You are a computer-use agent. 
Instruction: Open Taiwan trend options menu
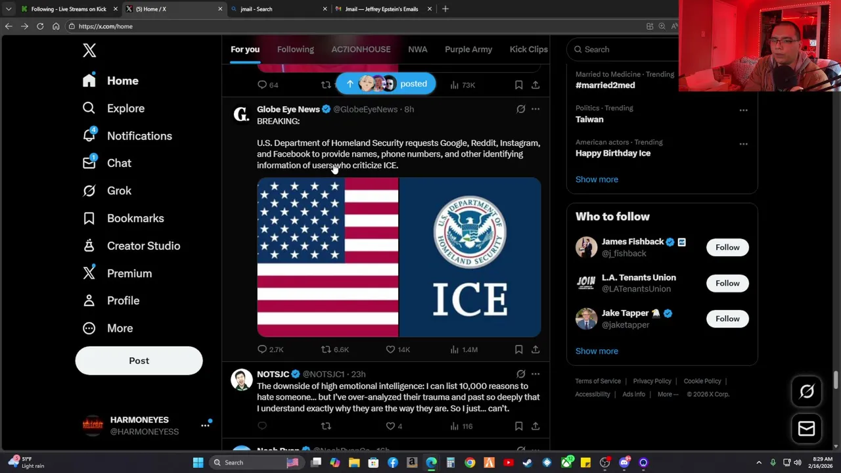[x=743, y=110]
